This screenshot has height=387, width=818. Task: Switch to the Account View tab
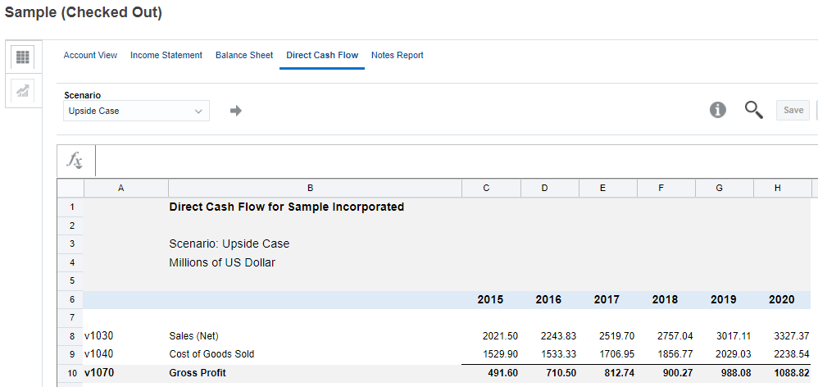point(90,55)
